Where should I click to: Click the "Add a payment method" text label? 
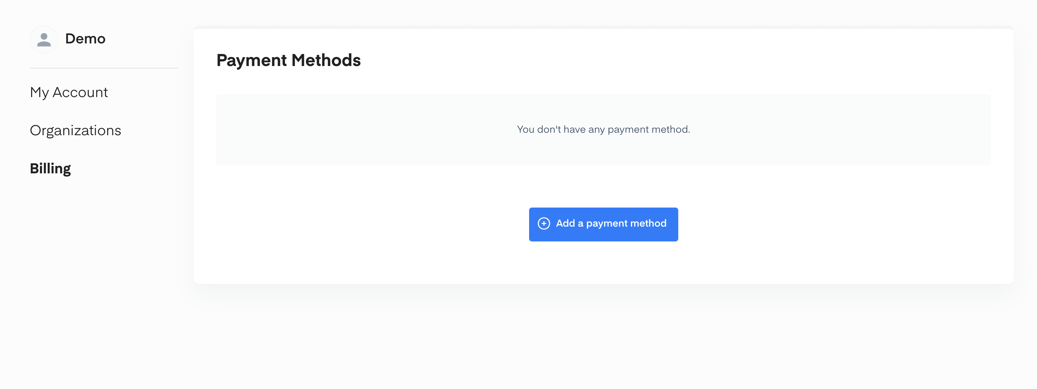point(611,223)
